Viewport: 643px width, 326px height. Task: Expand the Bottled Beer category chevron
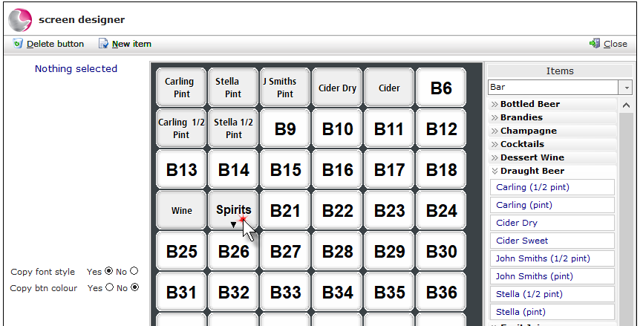point(495,104)
